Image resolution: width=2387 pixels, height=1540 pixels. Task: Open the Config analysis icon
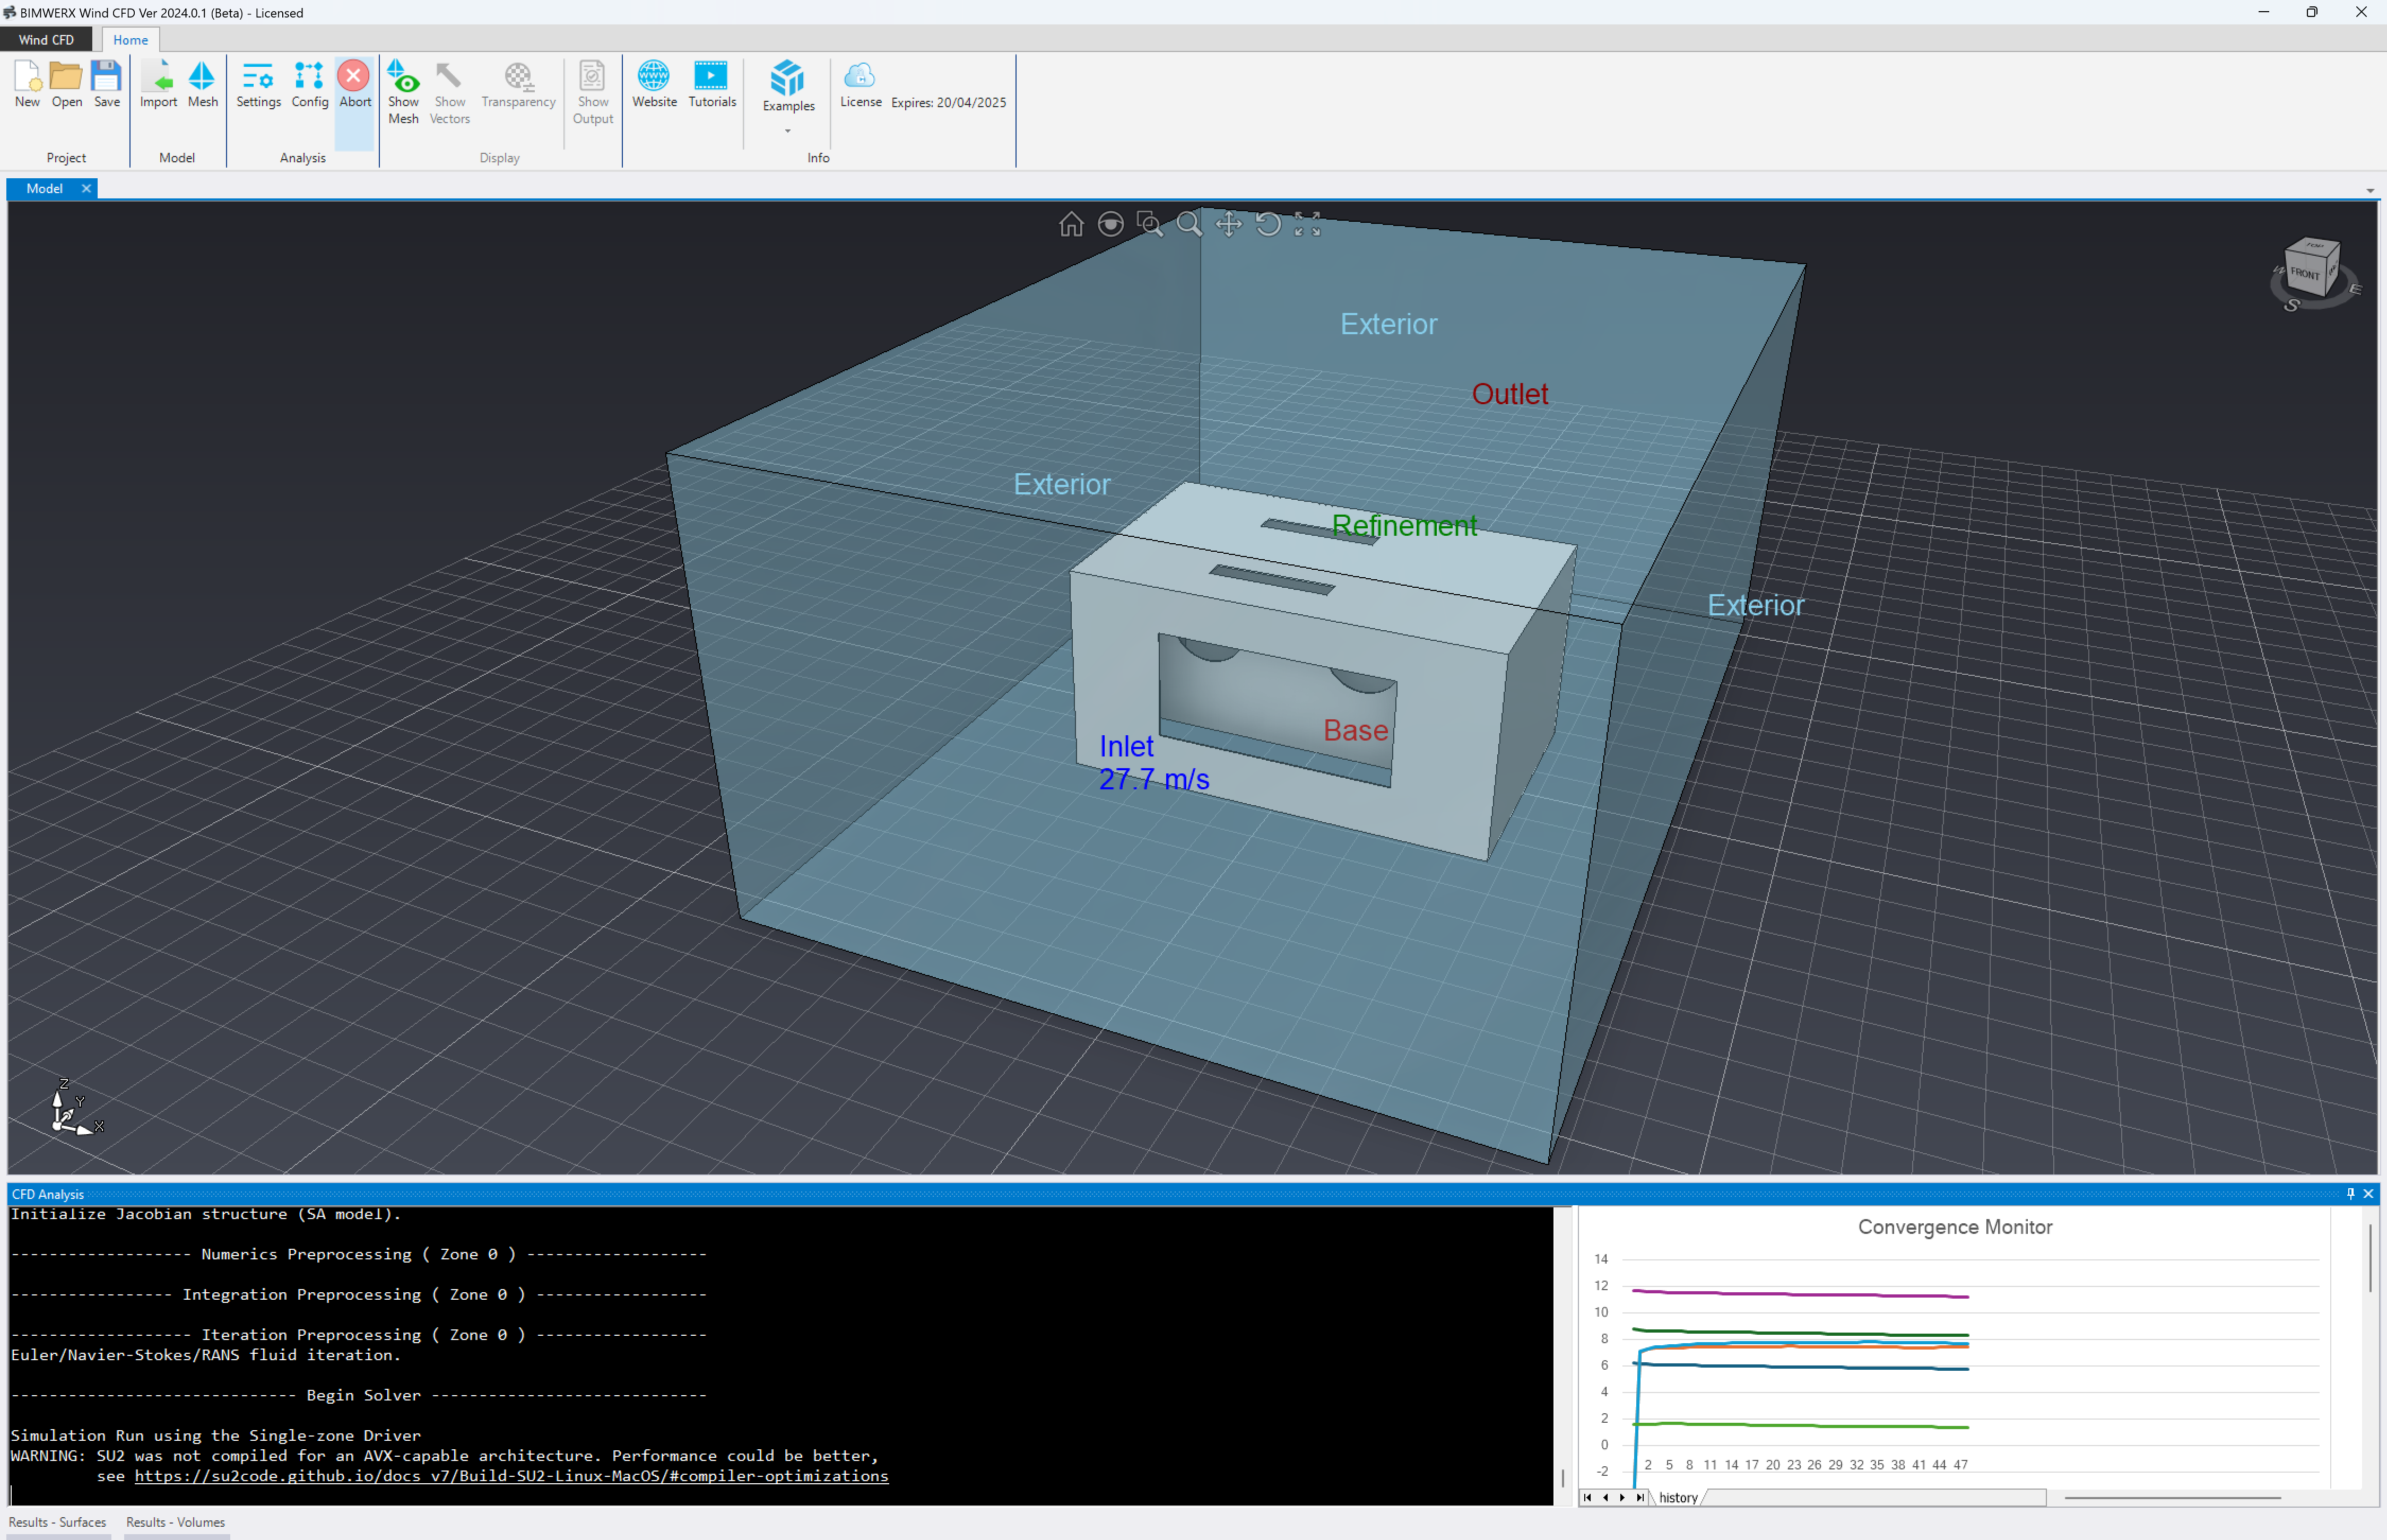coord(309,85)
